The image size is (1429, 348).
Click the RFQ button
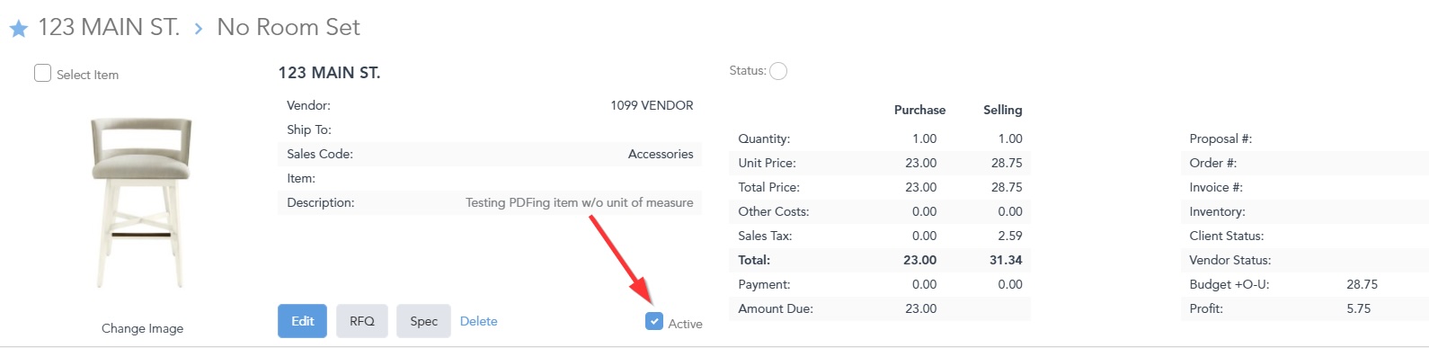(x=362, y=321)
